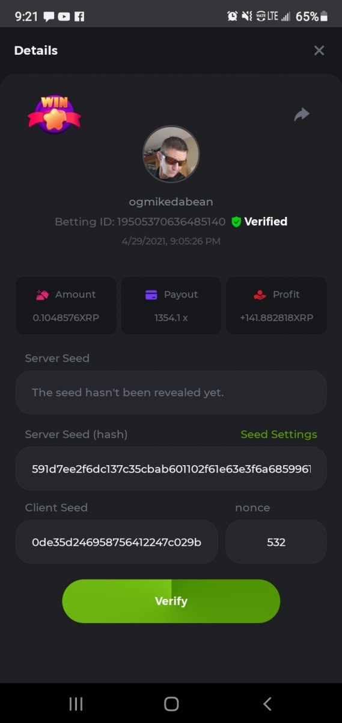
Task: Open ogmikedabean's profile avatar
Action: click(x=171, y=154)
